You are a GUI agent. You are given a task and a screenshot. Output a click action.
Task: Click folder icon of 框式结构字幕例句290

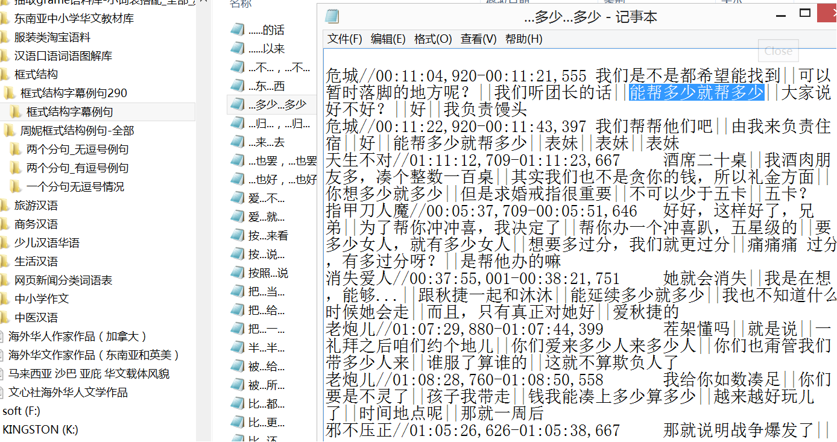click(x=10, y=93)
